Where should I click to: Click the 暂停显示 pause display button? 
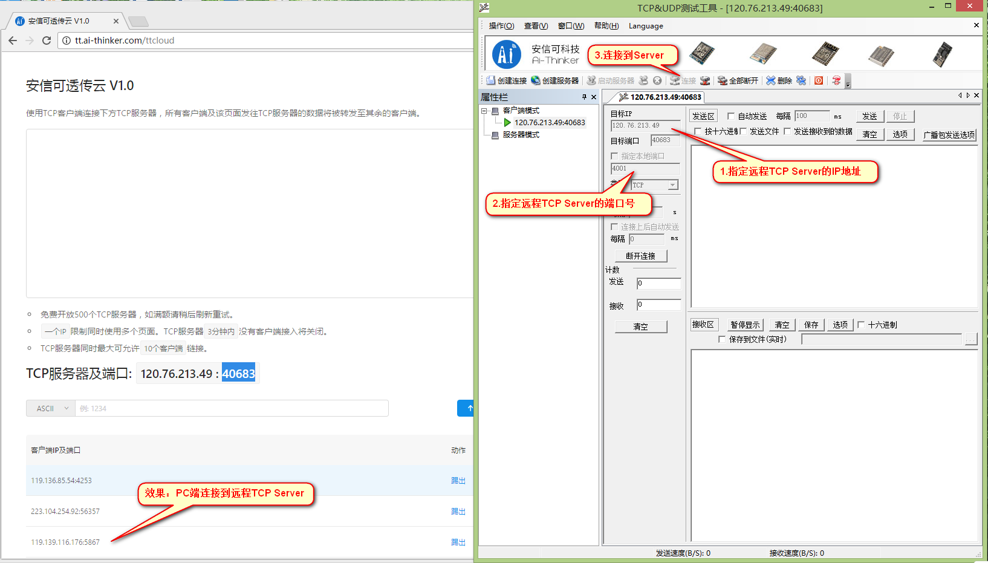pyautogui.click(x=746, y=325)
